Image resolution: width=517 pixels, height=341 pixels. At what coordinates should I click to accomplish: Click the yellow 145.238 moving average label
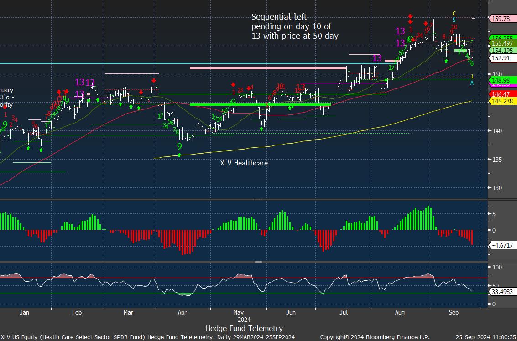point(502,101)
